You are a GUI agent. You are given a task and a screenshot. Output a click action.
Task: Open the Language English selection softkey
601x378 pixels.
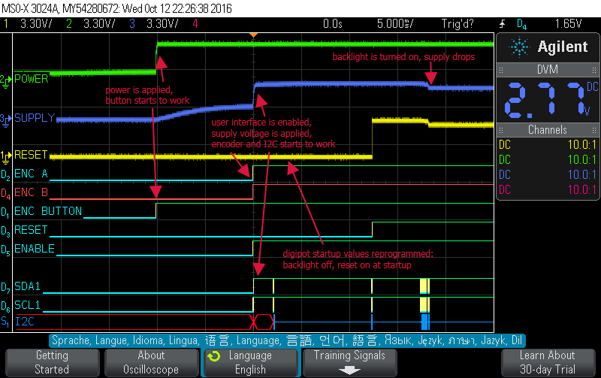point(250,362)
